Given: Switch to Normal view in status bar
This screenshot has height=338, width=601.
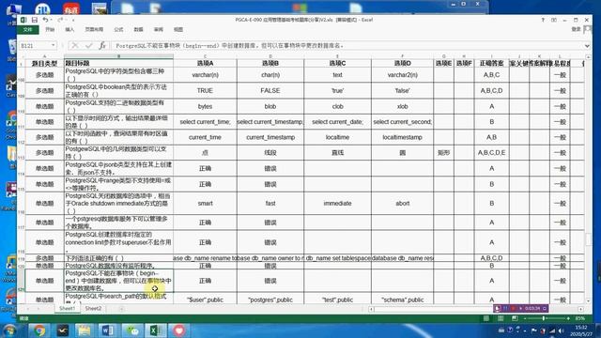Looking at the screenshot, I should (x=486, y=318).
